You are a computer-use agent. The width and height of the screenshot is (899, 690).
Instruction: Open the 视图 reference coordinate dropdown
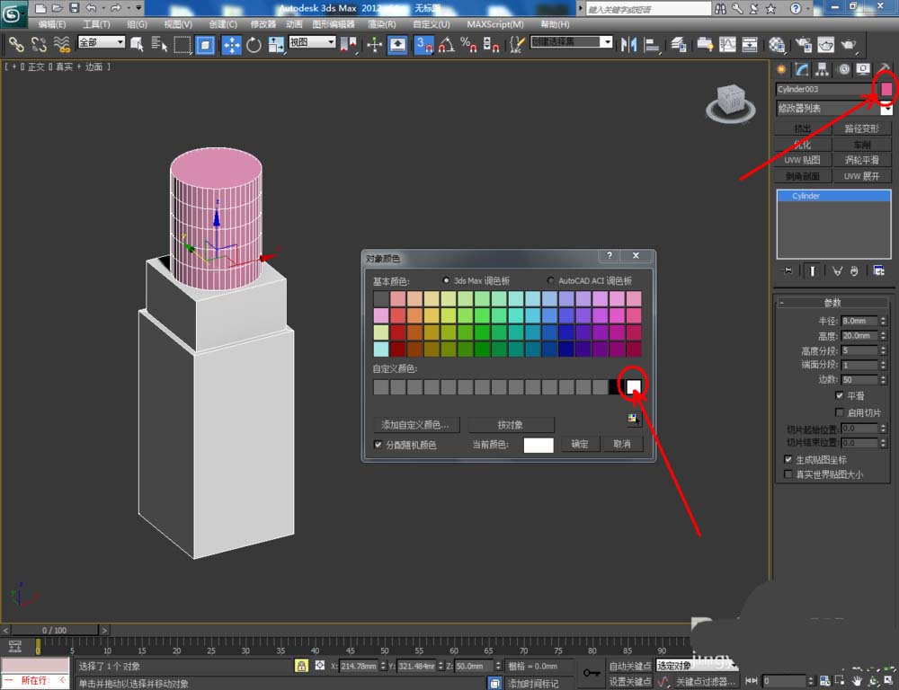pos(312,42)
